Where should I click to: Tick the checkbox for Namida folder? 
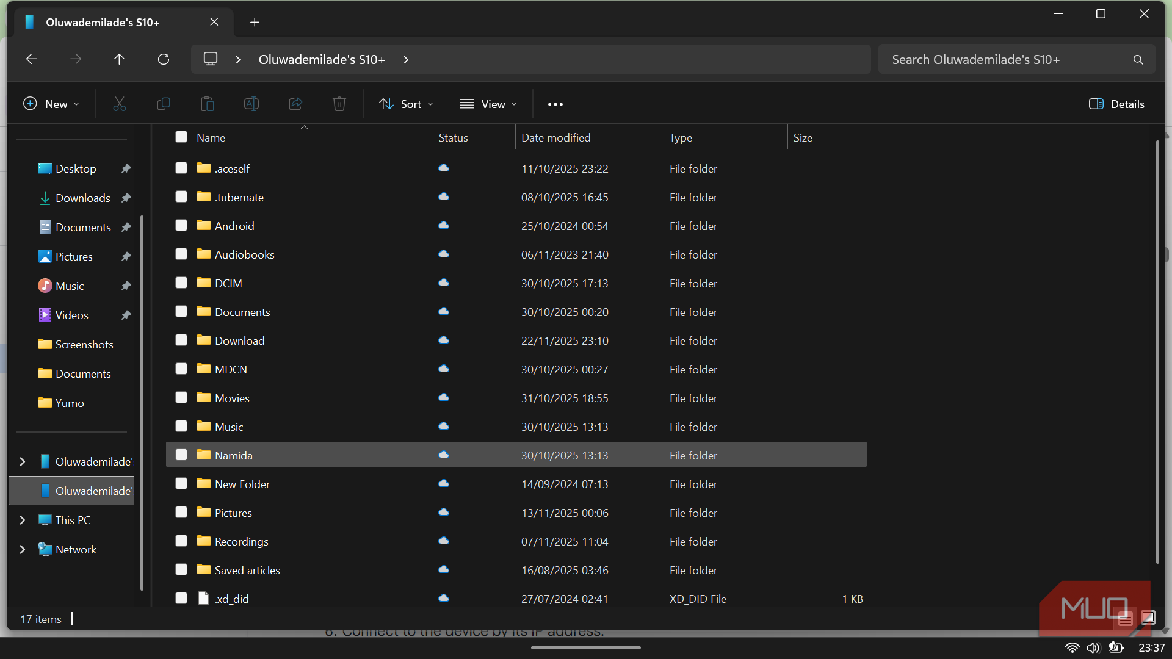[181, 455]
